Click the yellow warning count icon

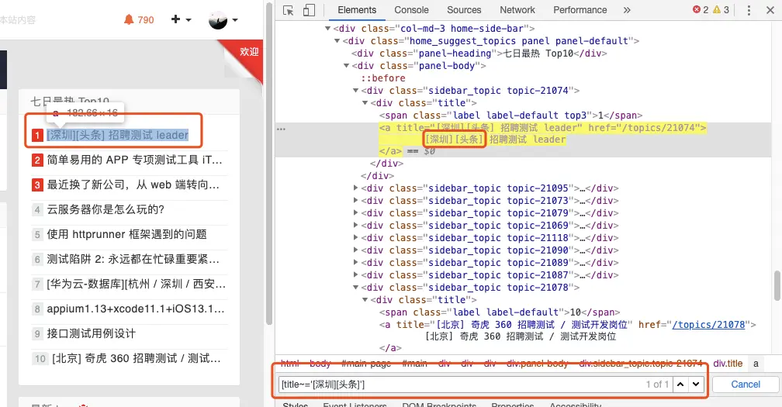tap(717, 9)
